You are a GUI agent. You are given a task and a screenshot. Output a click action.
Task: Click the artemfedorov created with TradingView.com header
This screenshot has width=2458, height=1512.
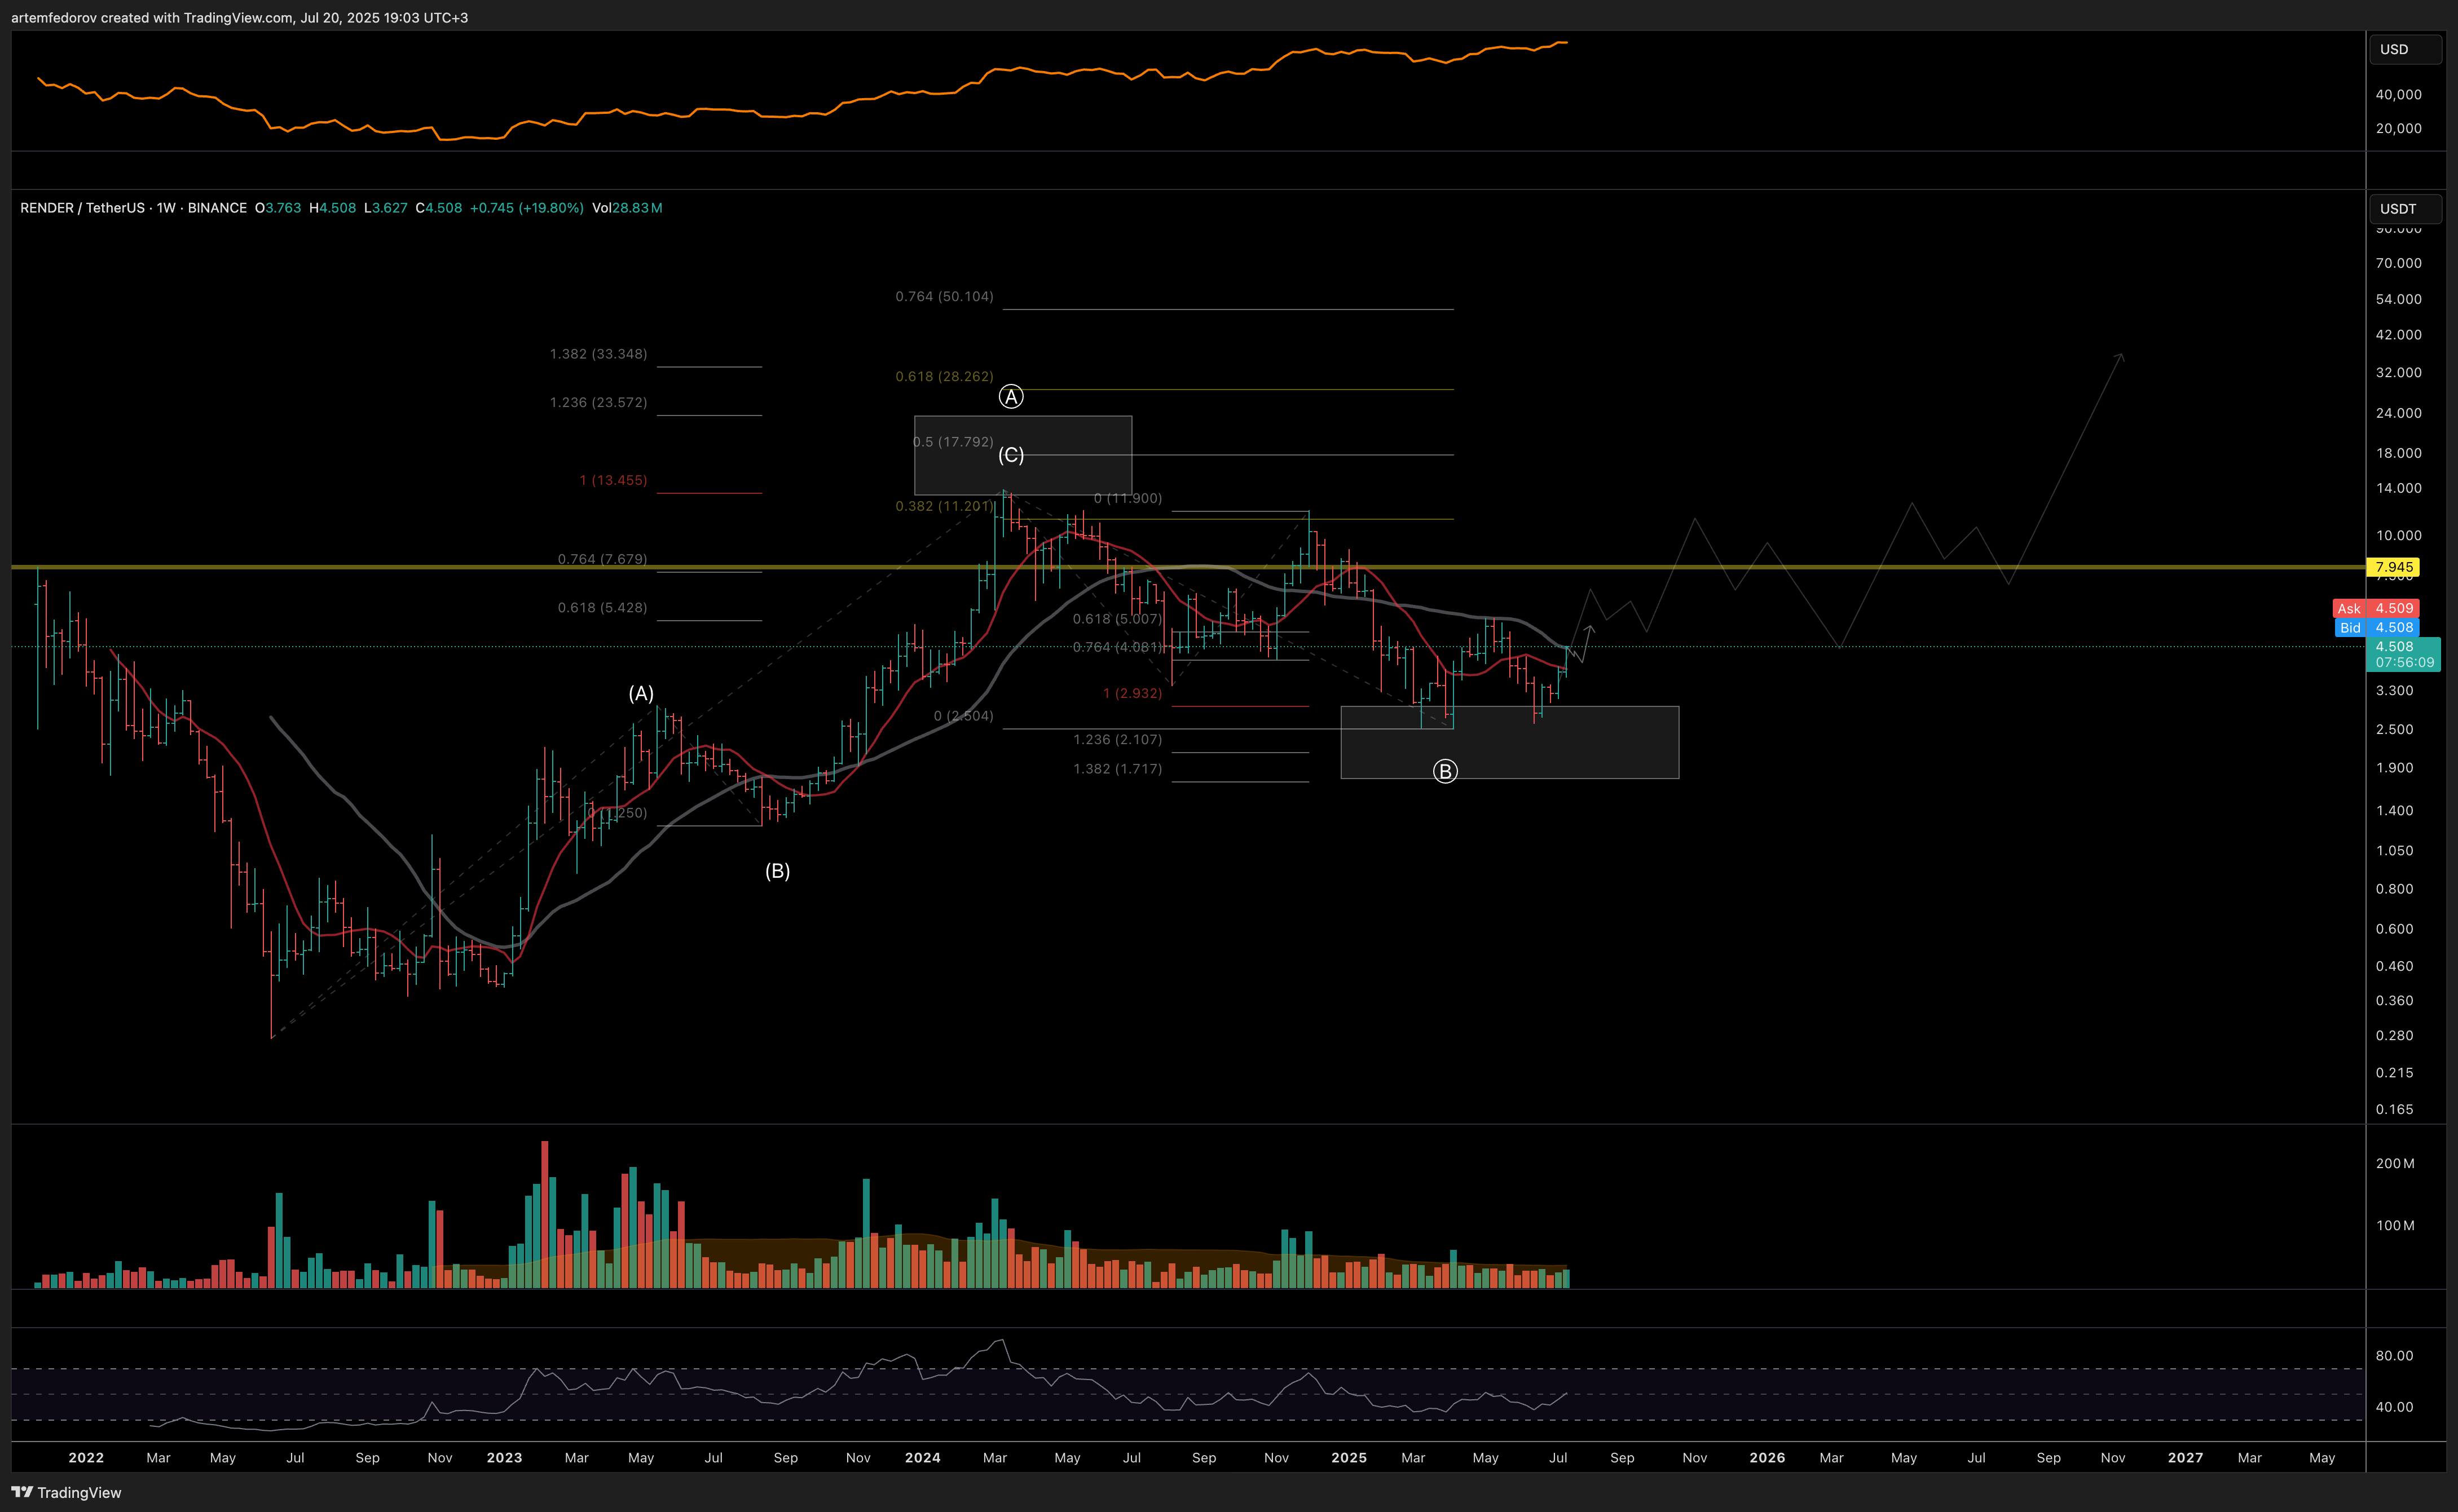pos(239,17)
